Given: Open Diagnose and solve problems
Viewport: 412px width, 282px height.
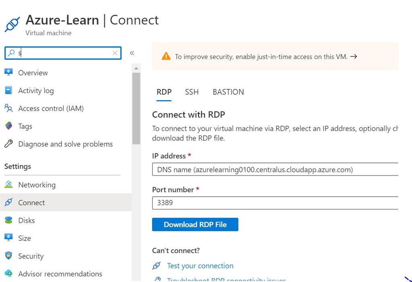Looking at the screenshot, I should tap(65, 144).
